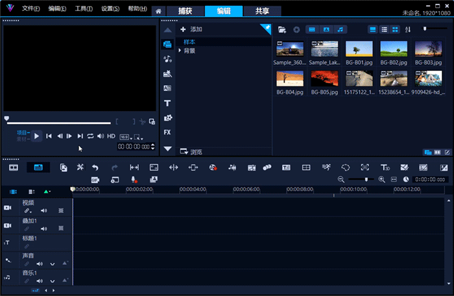The height and width of the screenshot is (296, 454).
Task: Zoom out the timeline
Action: 340,179
